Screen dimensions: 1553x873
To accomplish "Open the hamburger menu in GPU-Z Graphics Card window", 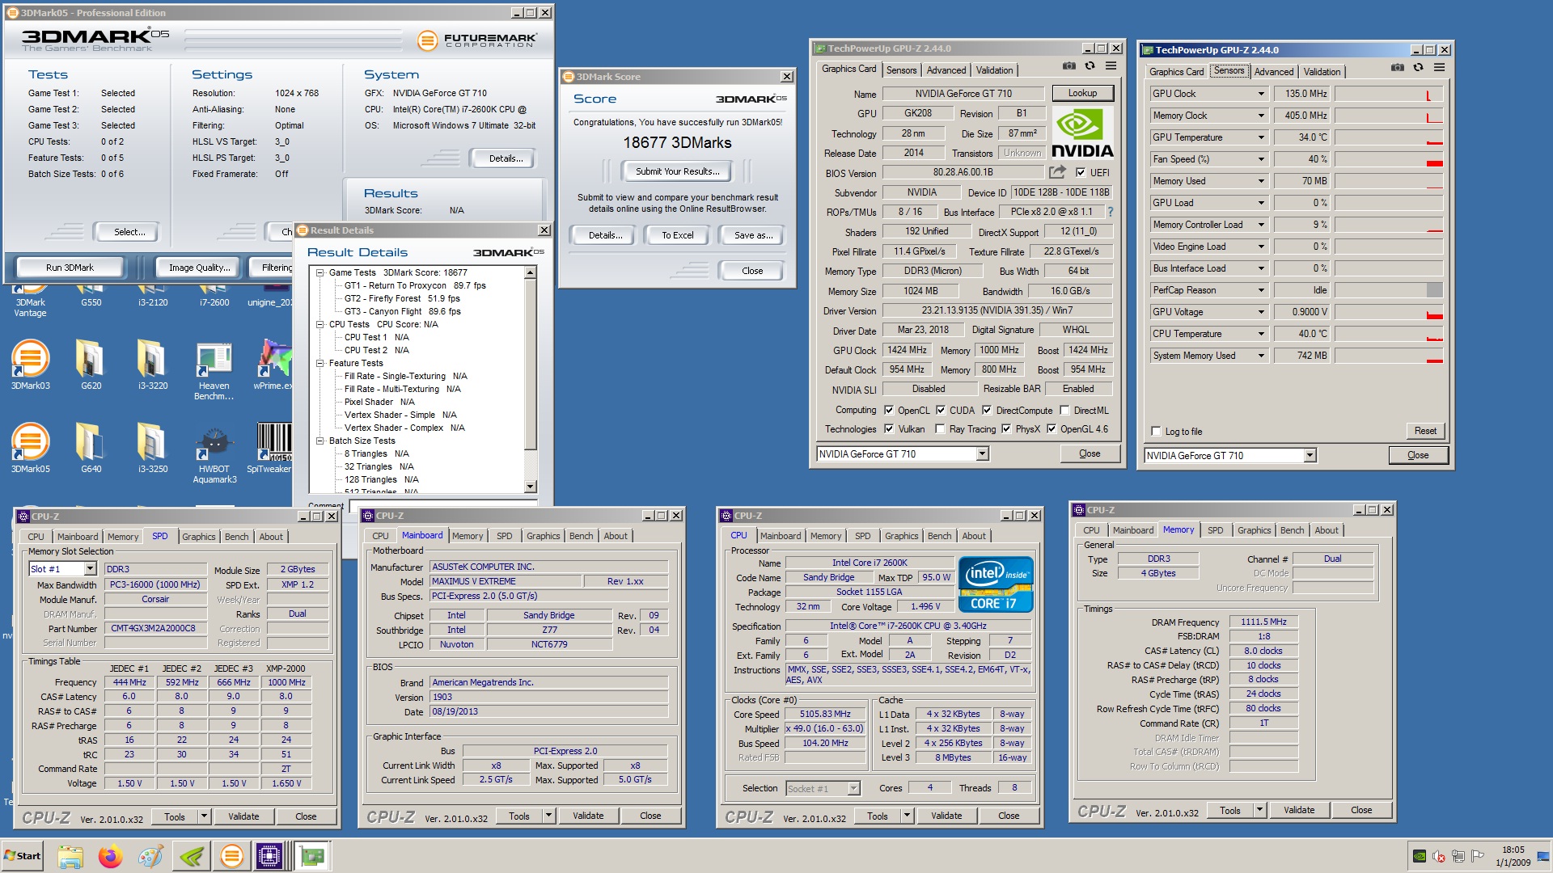I will coord(1111,66).
